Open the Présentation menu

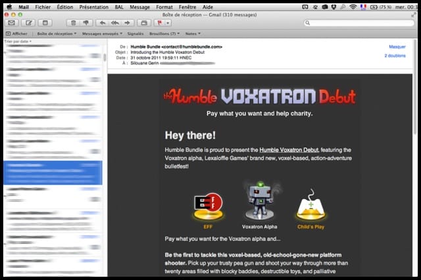pos(93,7)
